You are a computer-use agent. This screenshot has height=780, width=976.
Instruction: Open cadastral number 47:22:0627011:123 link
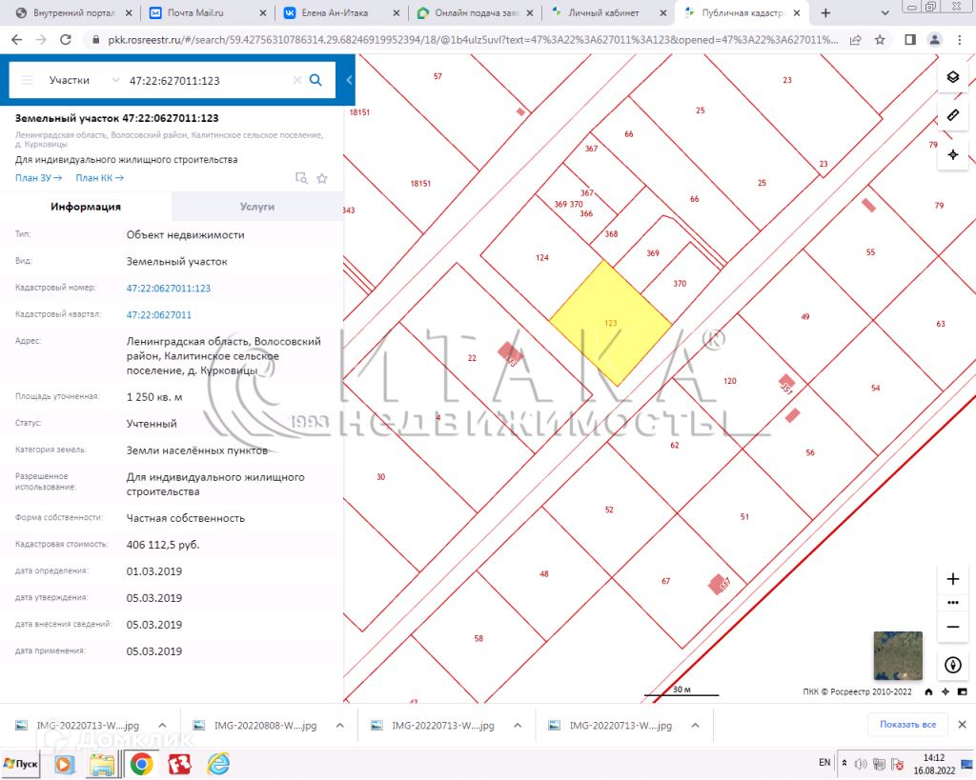click(169, 288)
